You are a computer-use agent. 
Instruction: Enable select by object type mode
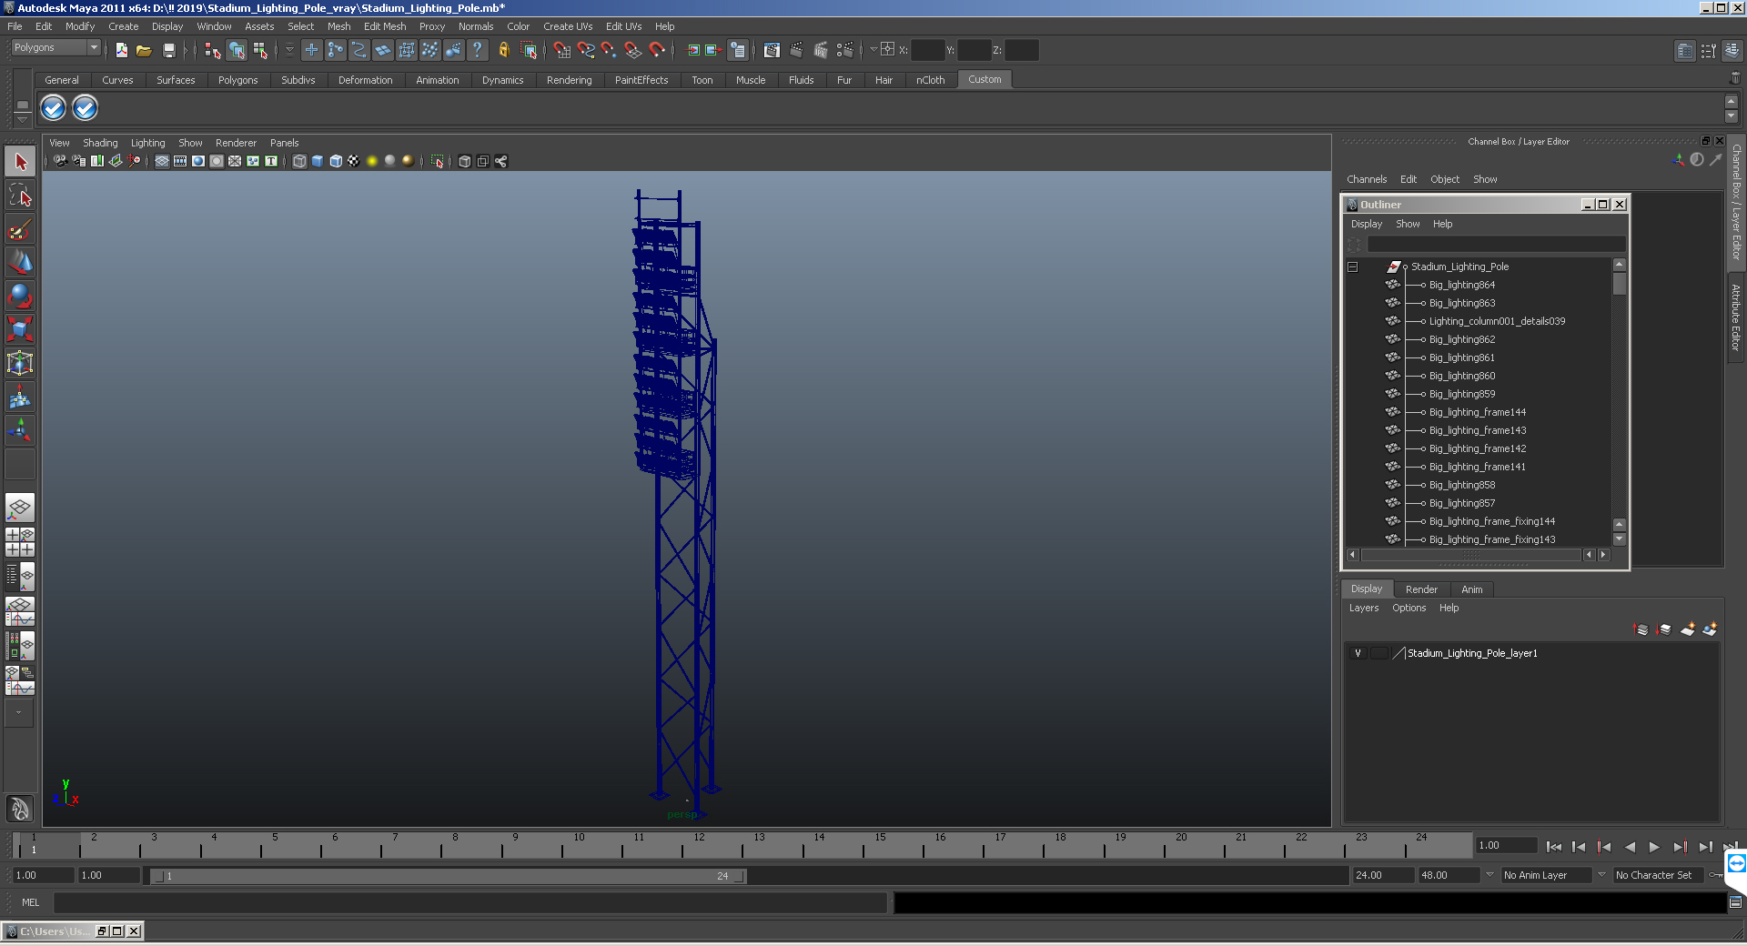click(x=237, y=50)
